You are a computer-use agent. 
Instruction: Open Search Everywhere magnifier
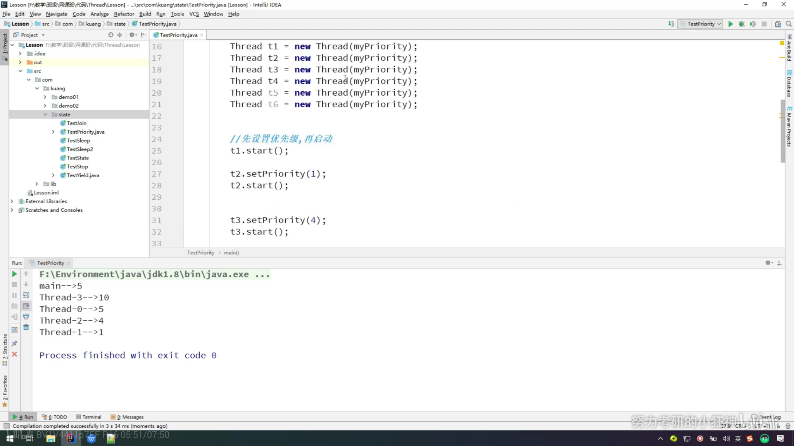pos(789,24)
